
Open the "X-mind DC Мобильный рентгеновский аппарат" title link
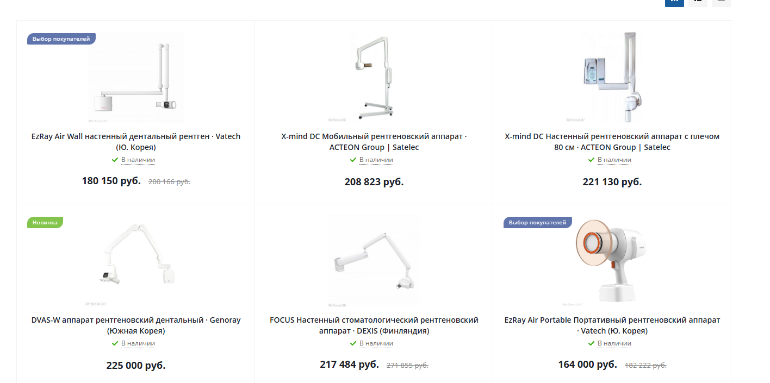(x=374, y=142)
